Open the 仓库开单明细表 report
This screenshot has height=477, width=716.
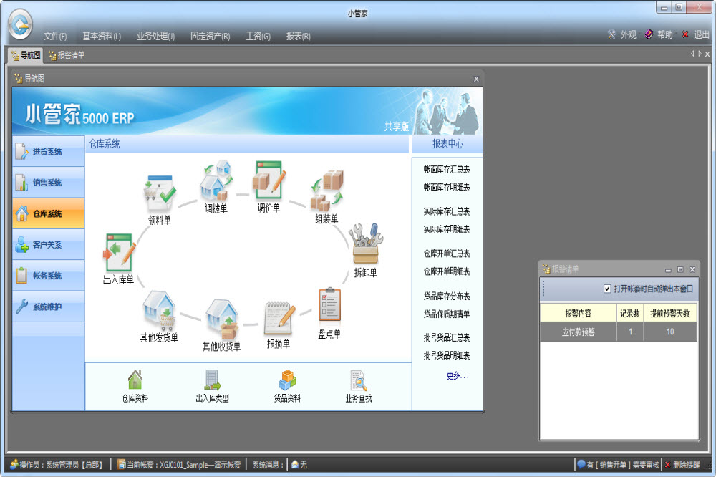447,271
